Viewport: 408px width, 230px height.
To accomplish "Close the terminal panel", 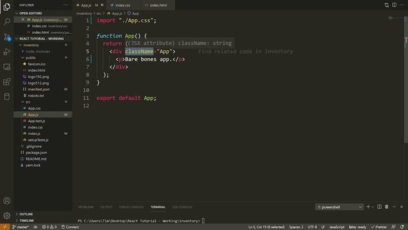I will pyautogui.click(x=402, y=207).
